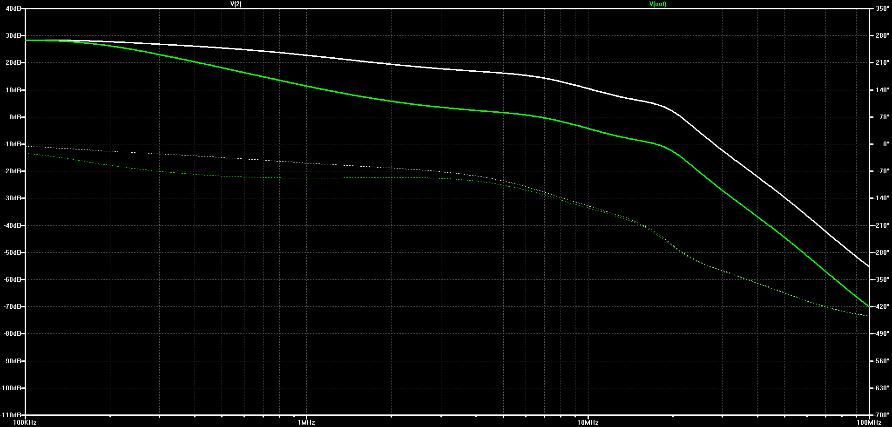Image resolution: width=892 pixels, height=427 pixels.
Task: Click the -700° phase axis label
Action: [x=881, y=414]
